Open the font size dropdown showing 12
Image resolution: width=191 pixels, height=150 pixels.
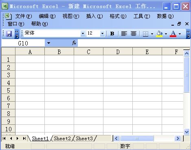(x=102, y=33)
